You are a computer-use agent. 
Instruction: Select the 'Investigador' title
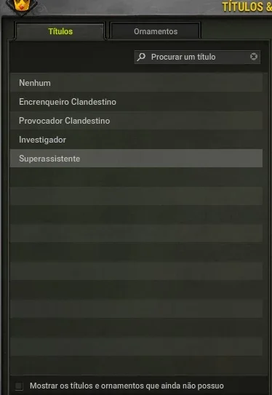(x=136, y=140)
